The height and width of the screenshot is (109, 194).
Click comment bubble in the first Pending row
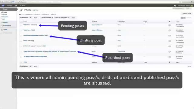tap(169, 25)
